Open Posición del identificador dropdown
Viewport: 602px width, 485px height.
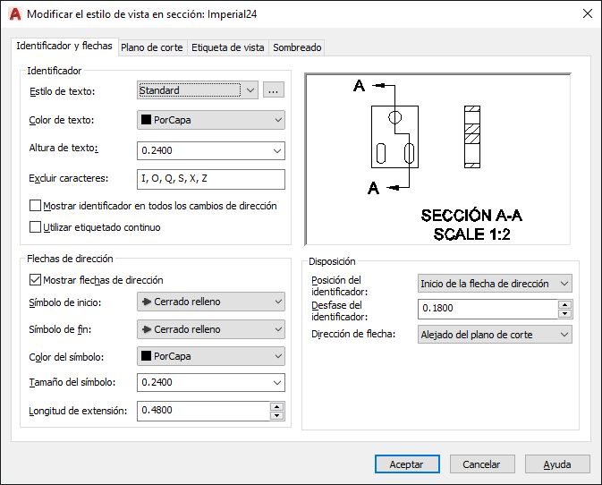pos(495,284)
